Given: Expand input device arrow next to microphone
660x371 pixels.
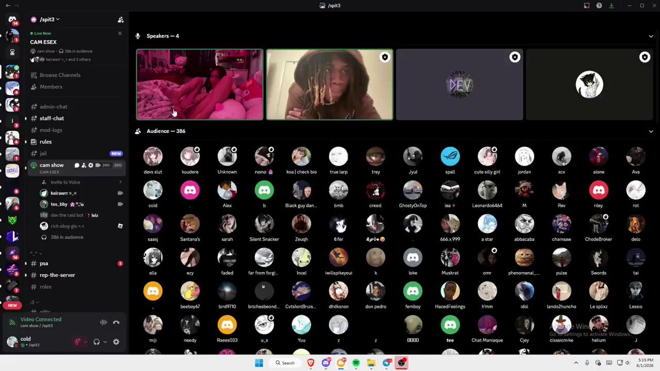Looking at the screenshot, I should coord(85,342).
